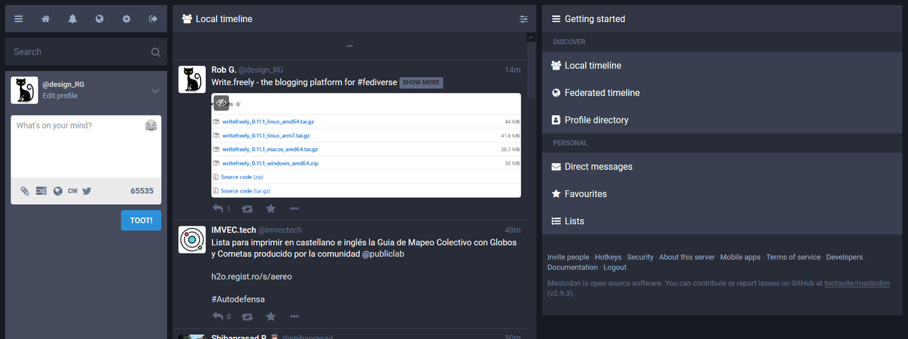Open the Developers footer link
The image size is (908, 339).
845,257
